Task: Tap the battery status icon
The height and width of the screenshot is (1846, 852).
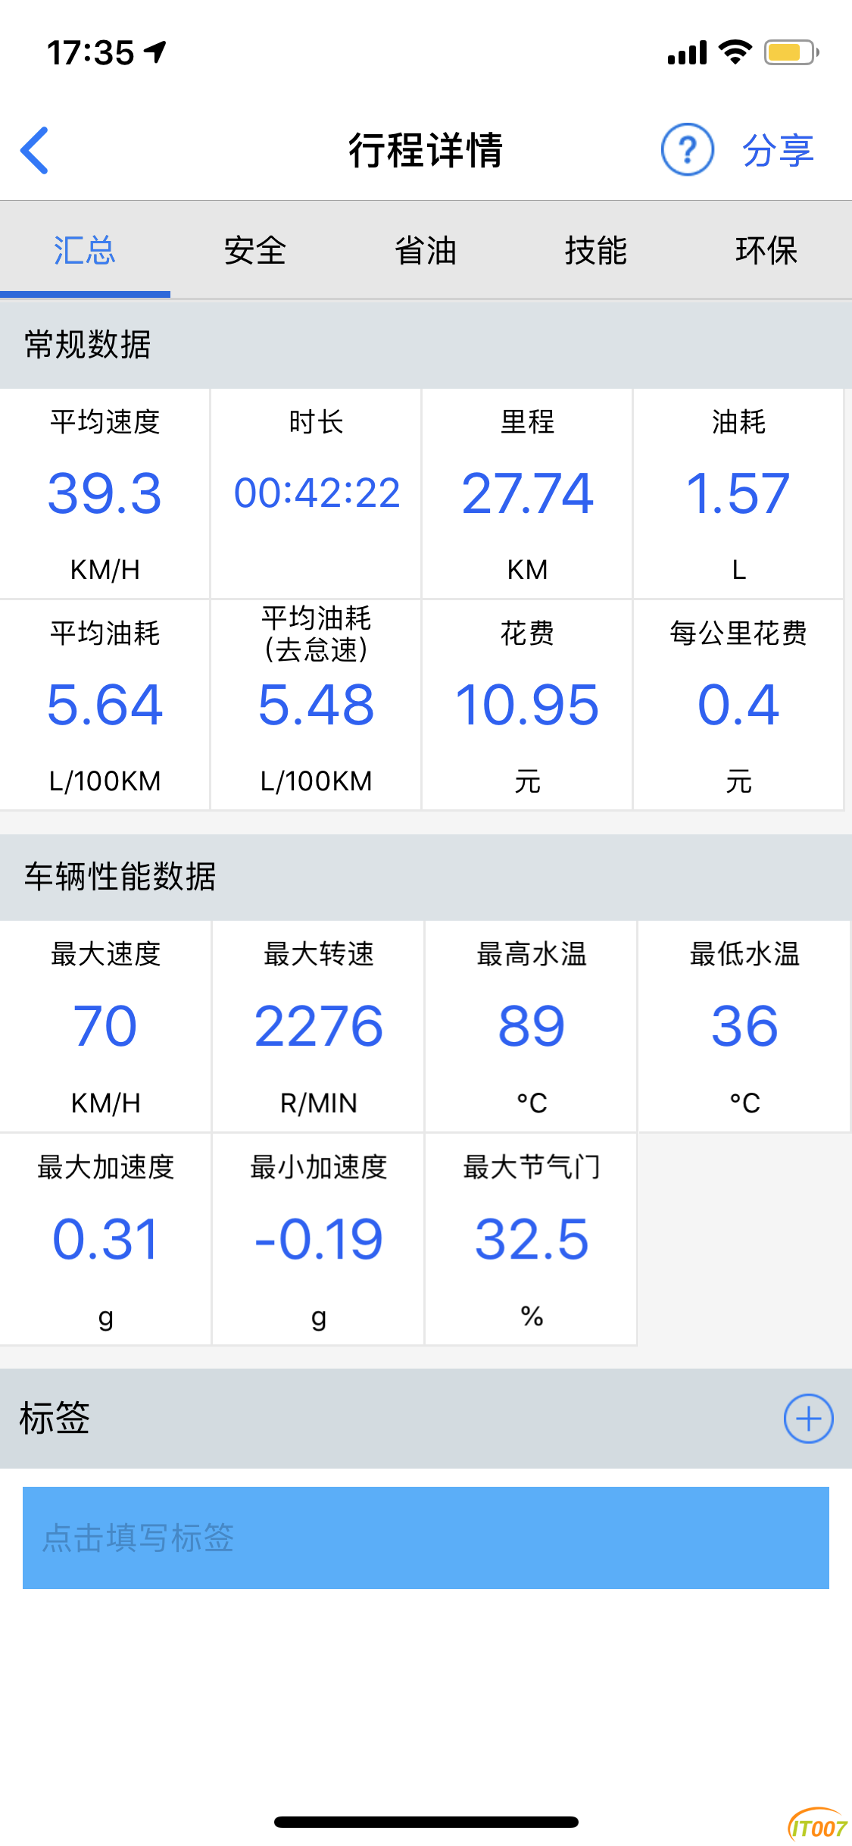Action: pyautogui.click(x=791, y=52)
